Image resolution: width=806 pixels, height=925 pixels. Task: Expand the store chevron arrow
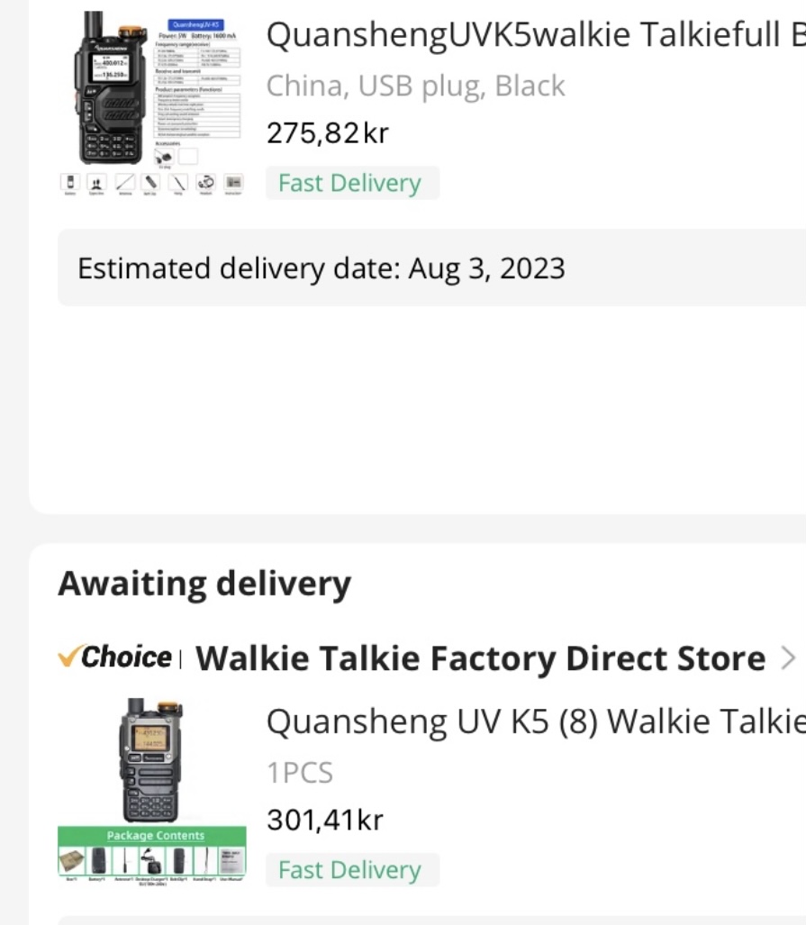tap(788, 658)
